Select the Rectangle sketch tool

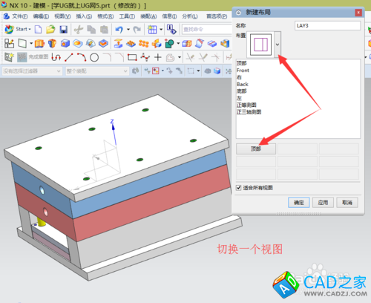[x=132, y=57]
